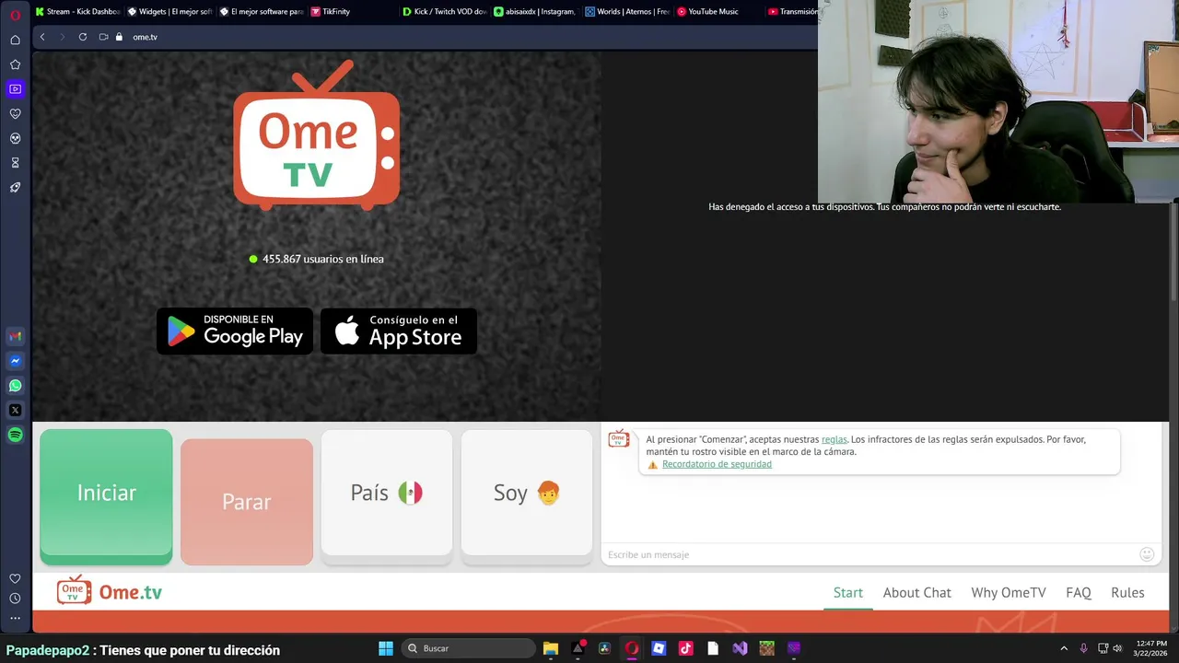Viewport: 1179px width, 663px height.
Task: Open the hourglass sidebar icon
Action: (15, 163)
